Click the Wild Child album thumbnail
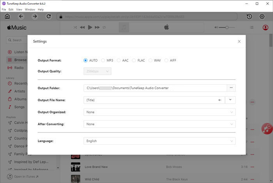Image resolution: width=273 pixels, height=183 pixels. tap(76, 179)
